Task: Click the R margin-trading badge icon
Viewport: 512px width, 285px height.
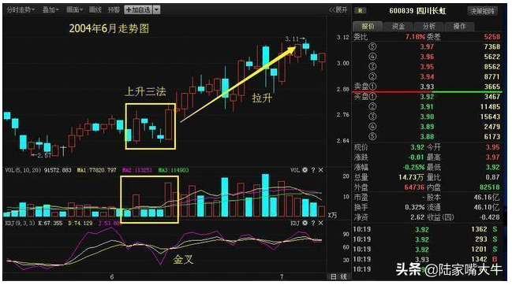Action: [x=361, y=11]
